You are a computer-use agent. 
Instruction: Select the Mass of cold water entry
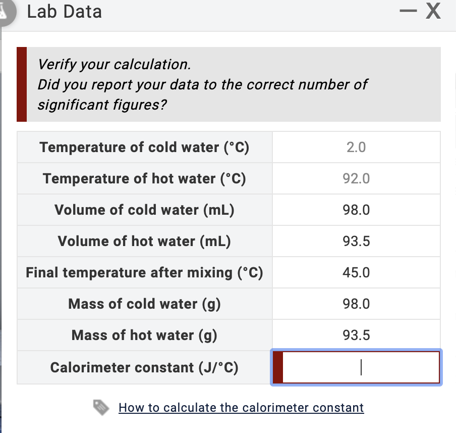(x=356, y=304)
